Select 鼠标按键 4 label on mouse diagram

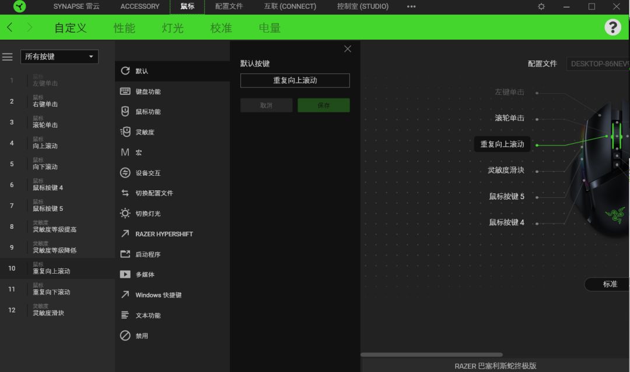click(506, 222)
